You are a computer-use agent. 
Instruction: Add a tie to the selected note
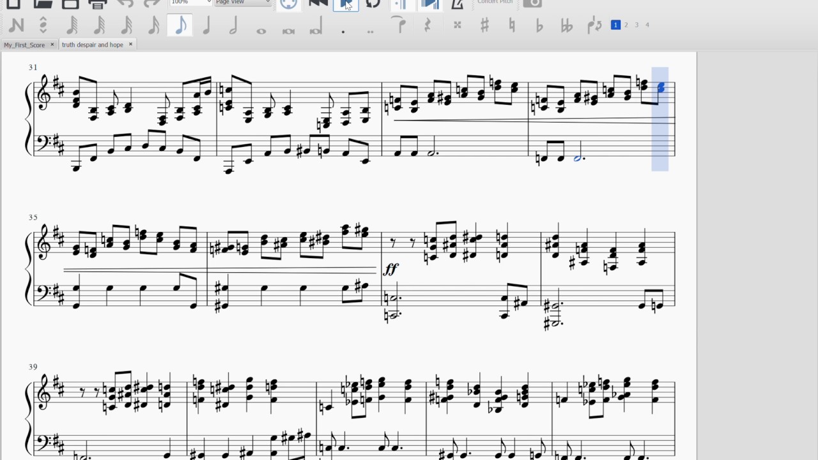tap(399, 26)
